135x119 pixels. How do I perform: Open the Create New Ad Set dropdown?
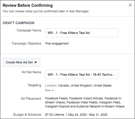click(22, 62)
